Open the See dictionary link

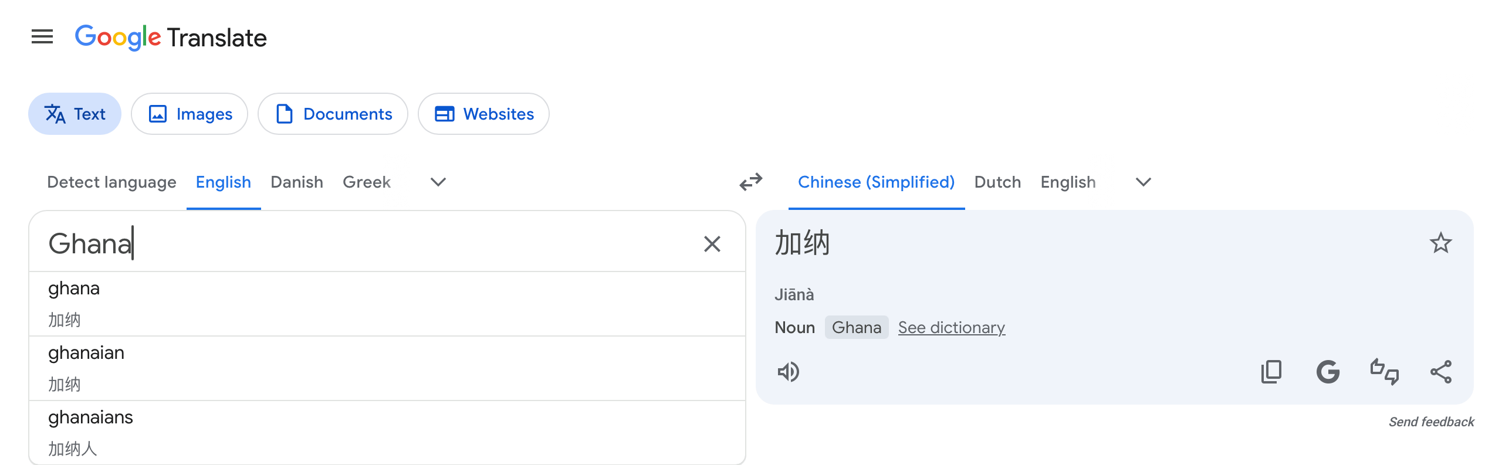point(952,327)
